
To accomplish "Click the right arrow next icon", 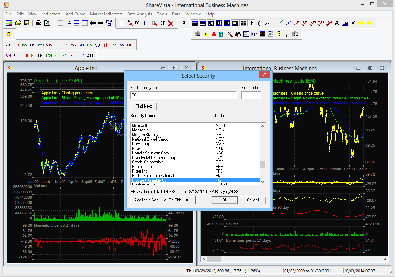I will point(101,23).
